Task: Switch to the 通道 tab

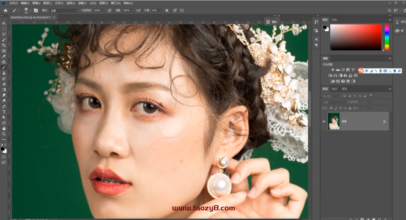Action: pos(344,89)
